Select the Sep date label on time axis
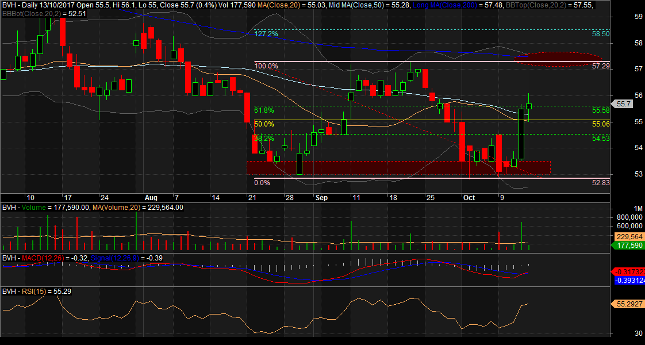Screen dimensions: 645x345 point(321,198)
